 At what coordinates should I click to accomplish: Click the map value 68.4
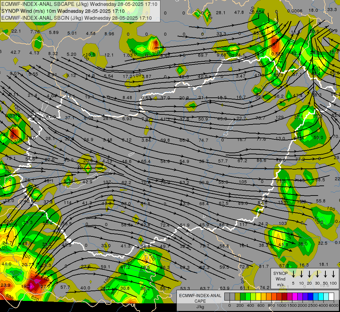pyautogui.click(x=204, y=203)
